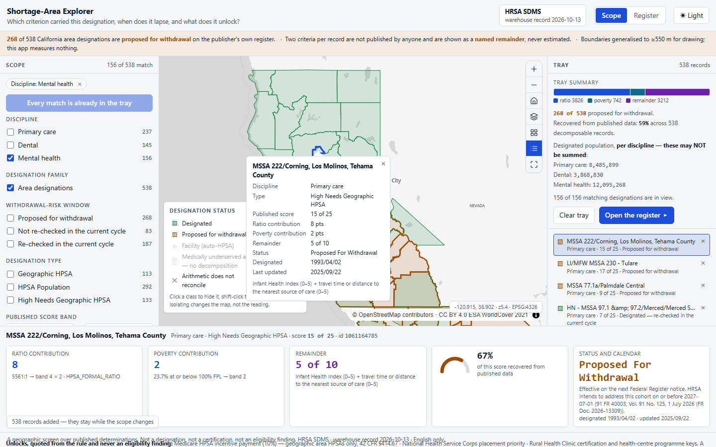Click the ratio segment of tray summary bar
Image resolution: width=716 pixels, height=447 pixels.
coord(592,92)
